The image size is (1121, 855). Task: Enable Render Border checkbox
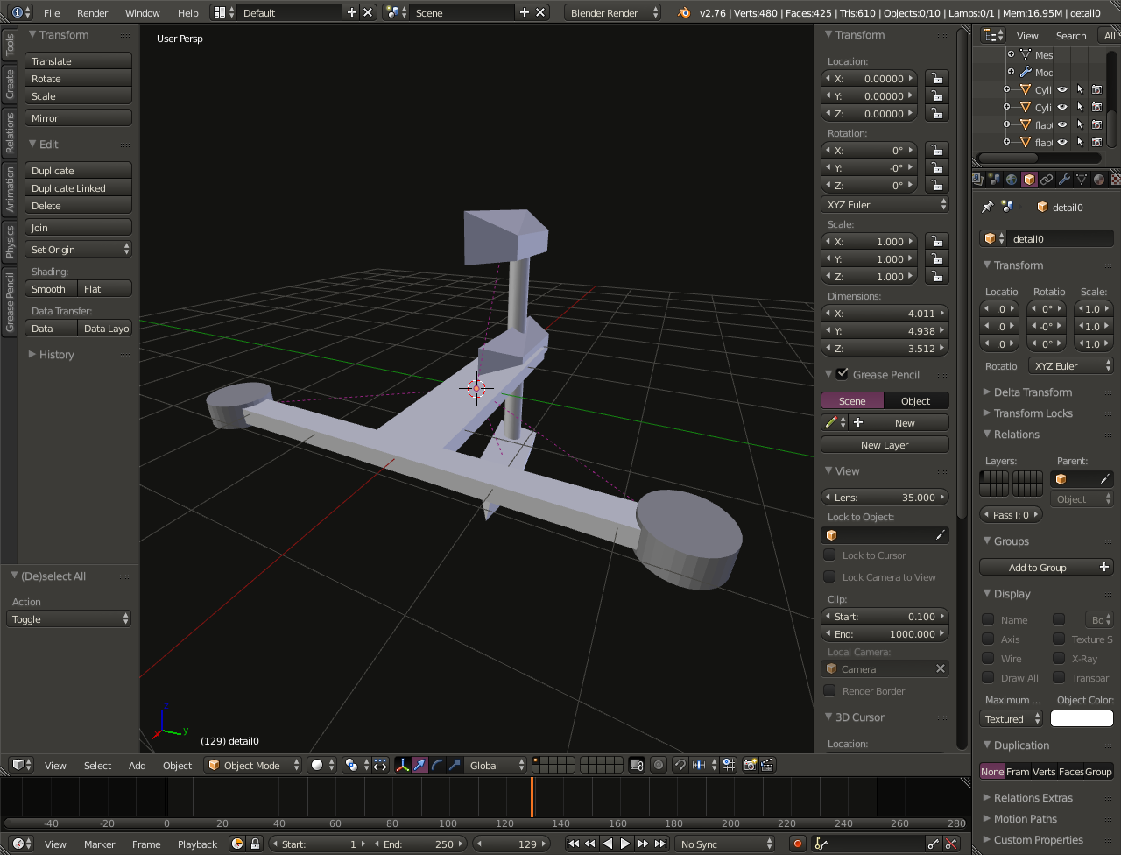(x=829, y=690)
